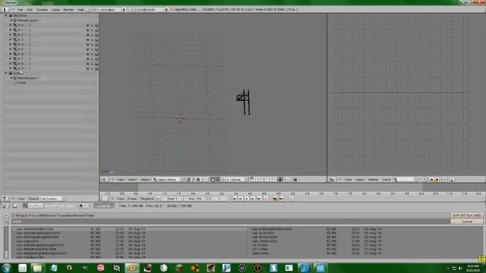This screenshot has width=486, height=273.
Task: Toggle visibility eye for object 0-0
Action: 88,25
